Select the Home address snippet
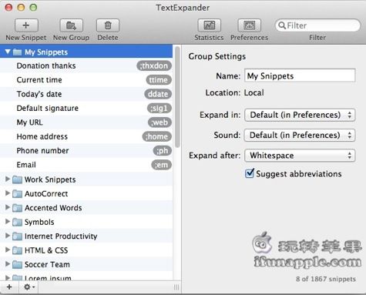 click(x=86, y=136)
